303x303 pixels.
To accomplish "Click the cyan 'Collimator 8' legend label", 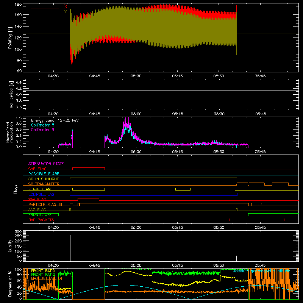I will click(42, 125).
